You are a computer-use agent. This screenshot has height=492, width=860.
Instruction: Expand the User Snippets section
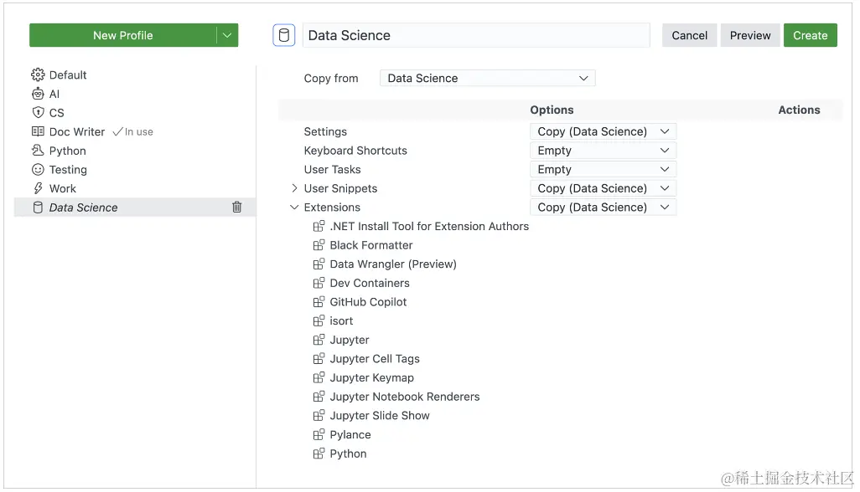[x=294, y=188]
